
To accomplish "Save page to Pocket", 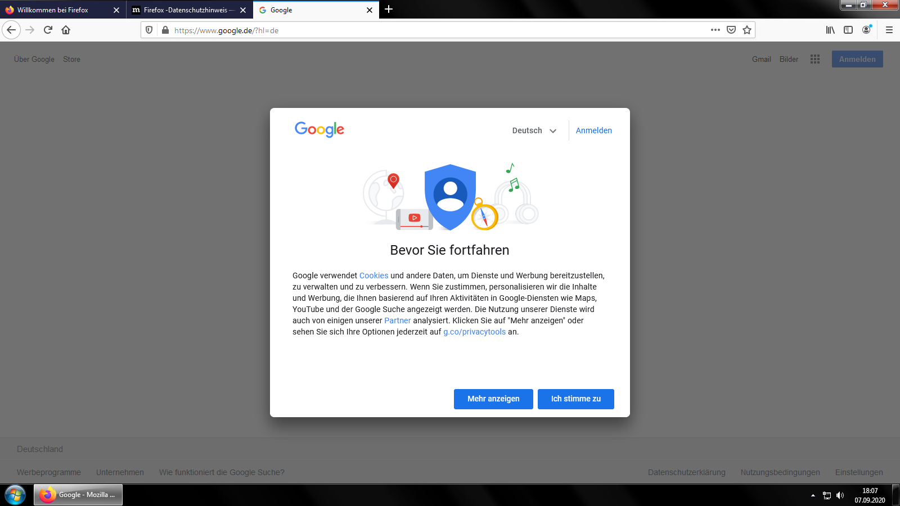I will 731,30.
